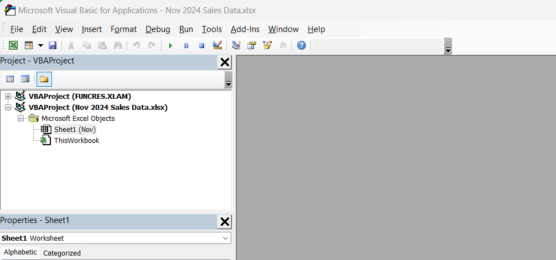Open the Properties Window toolbar icon
This screenshot has width=556, height=260.
tap(252, 45)
